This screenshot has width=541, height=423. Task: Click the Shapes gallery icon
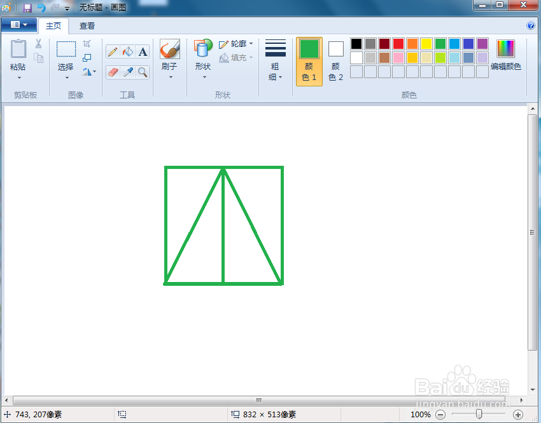tap(203, 48)
